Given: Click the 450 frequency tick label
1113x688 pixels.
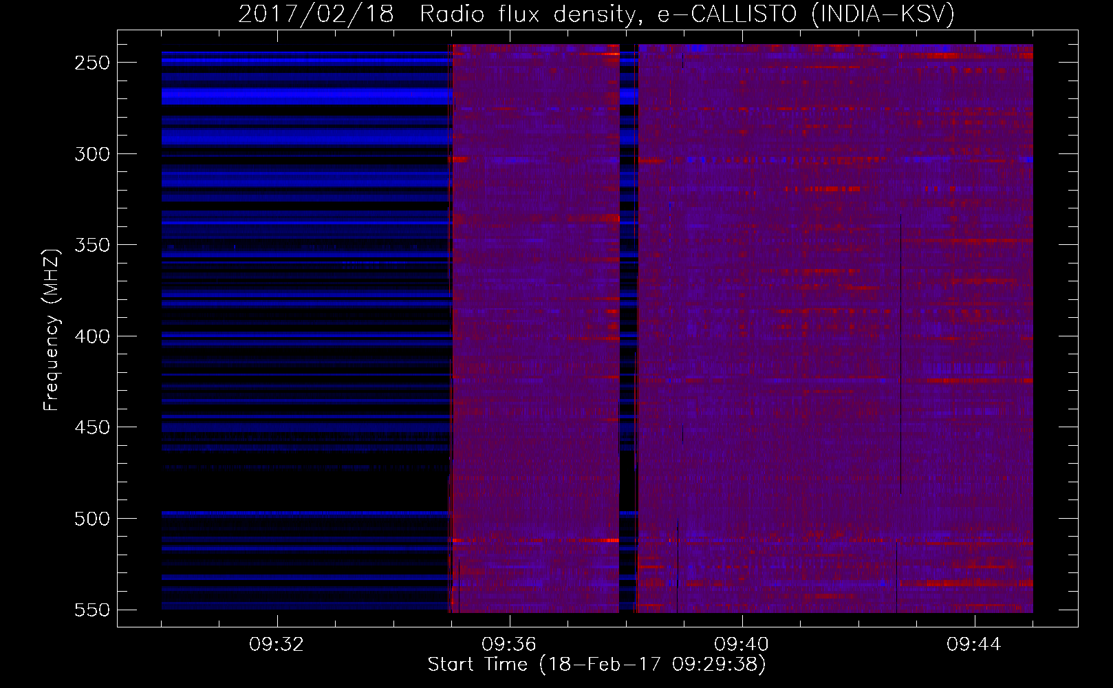Looking at the screenshot, I should pyautogui.click(x=92, y=427).
